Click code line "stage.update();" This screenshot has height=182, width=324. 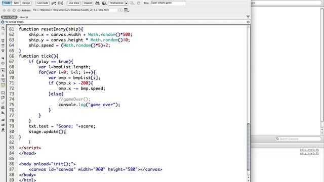47,131
